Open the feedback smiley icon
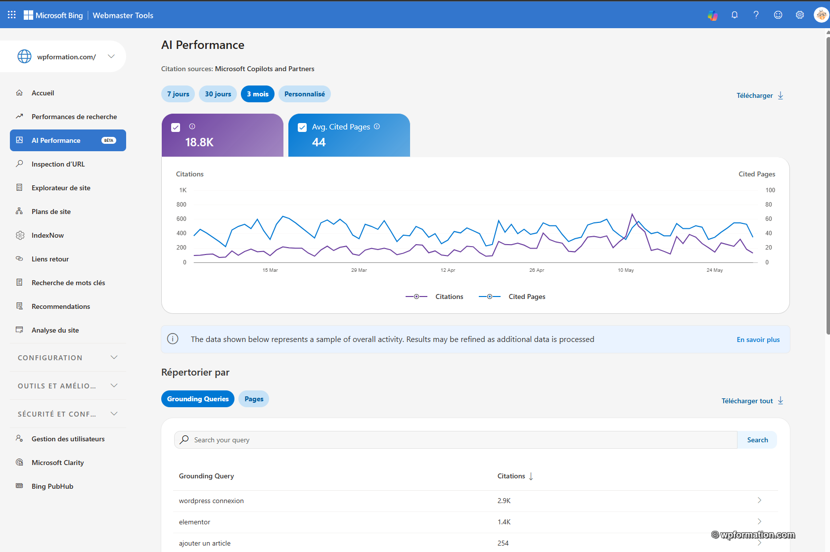Screen dimensions: 830x552 click(x=778, y=15)
